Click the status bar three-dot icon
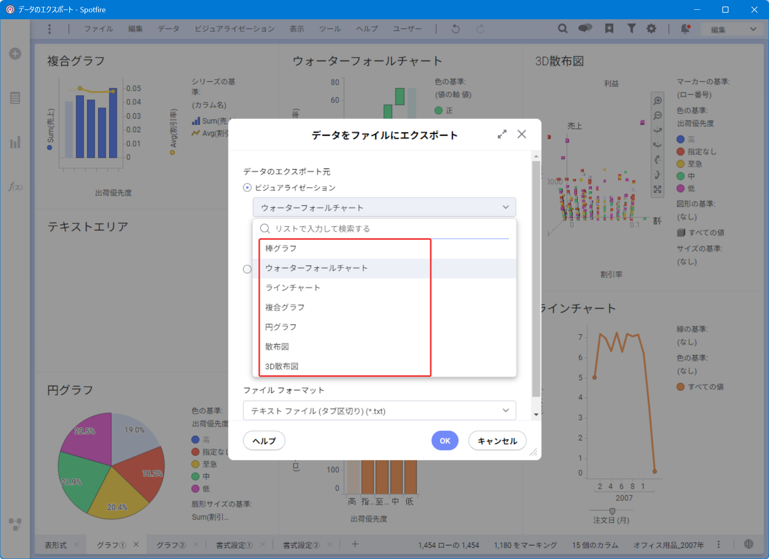 click(x=719, y=544)
